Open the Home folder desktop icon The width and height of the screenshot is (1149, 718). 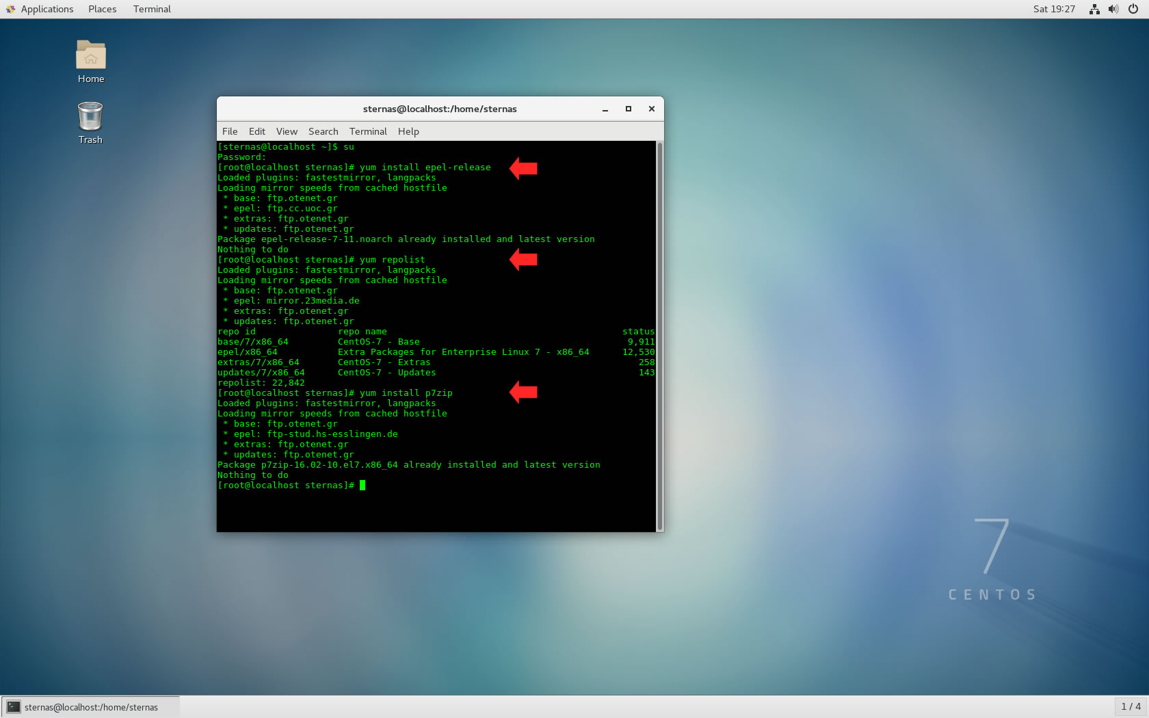point(91,62)
